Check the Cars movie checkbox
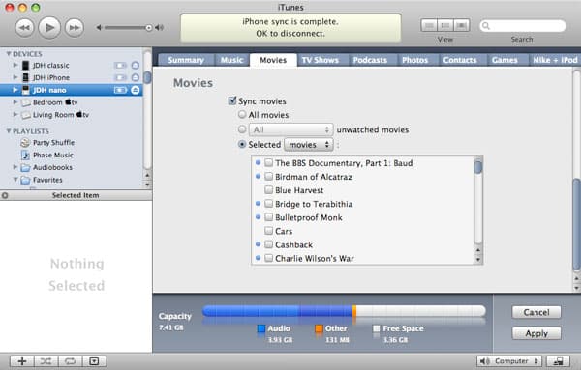Viewport: 581px width, 370px height. (x=269, y=231)
